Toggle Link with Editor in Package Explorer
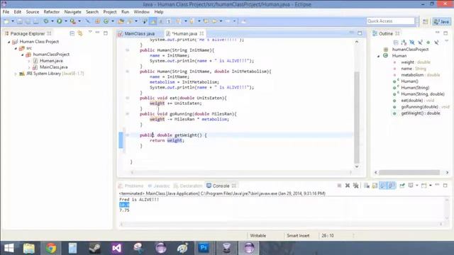 point(80,33)
